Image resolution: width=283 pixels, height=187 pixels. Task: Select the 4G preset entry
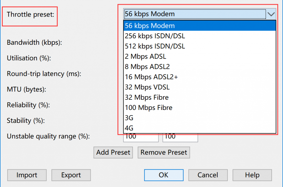[x=200, y=128]
